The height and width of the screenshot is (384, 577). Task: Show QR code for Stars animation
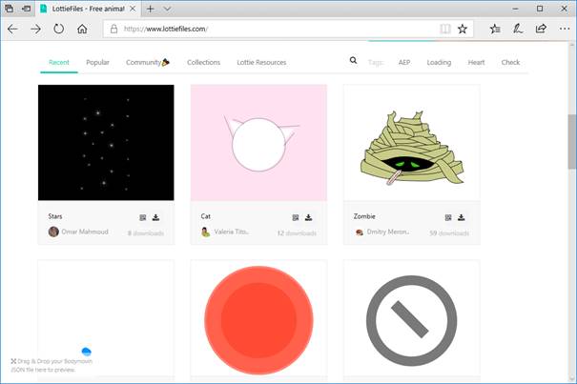(x=143, y=218)
